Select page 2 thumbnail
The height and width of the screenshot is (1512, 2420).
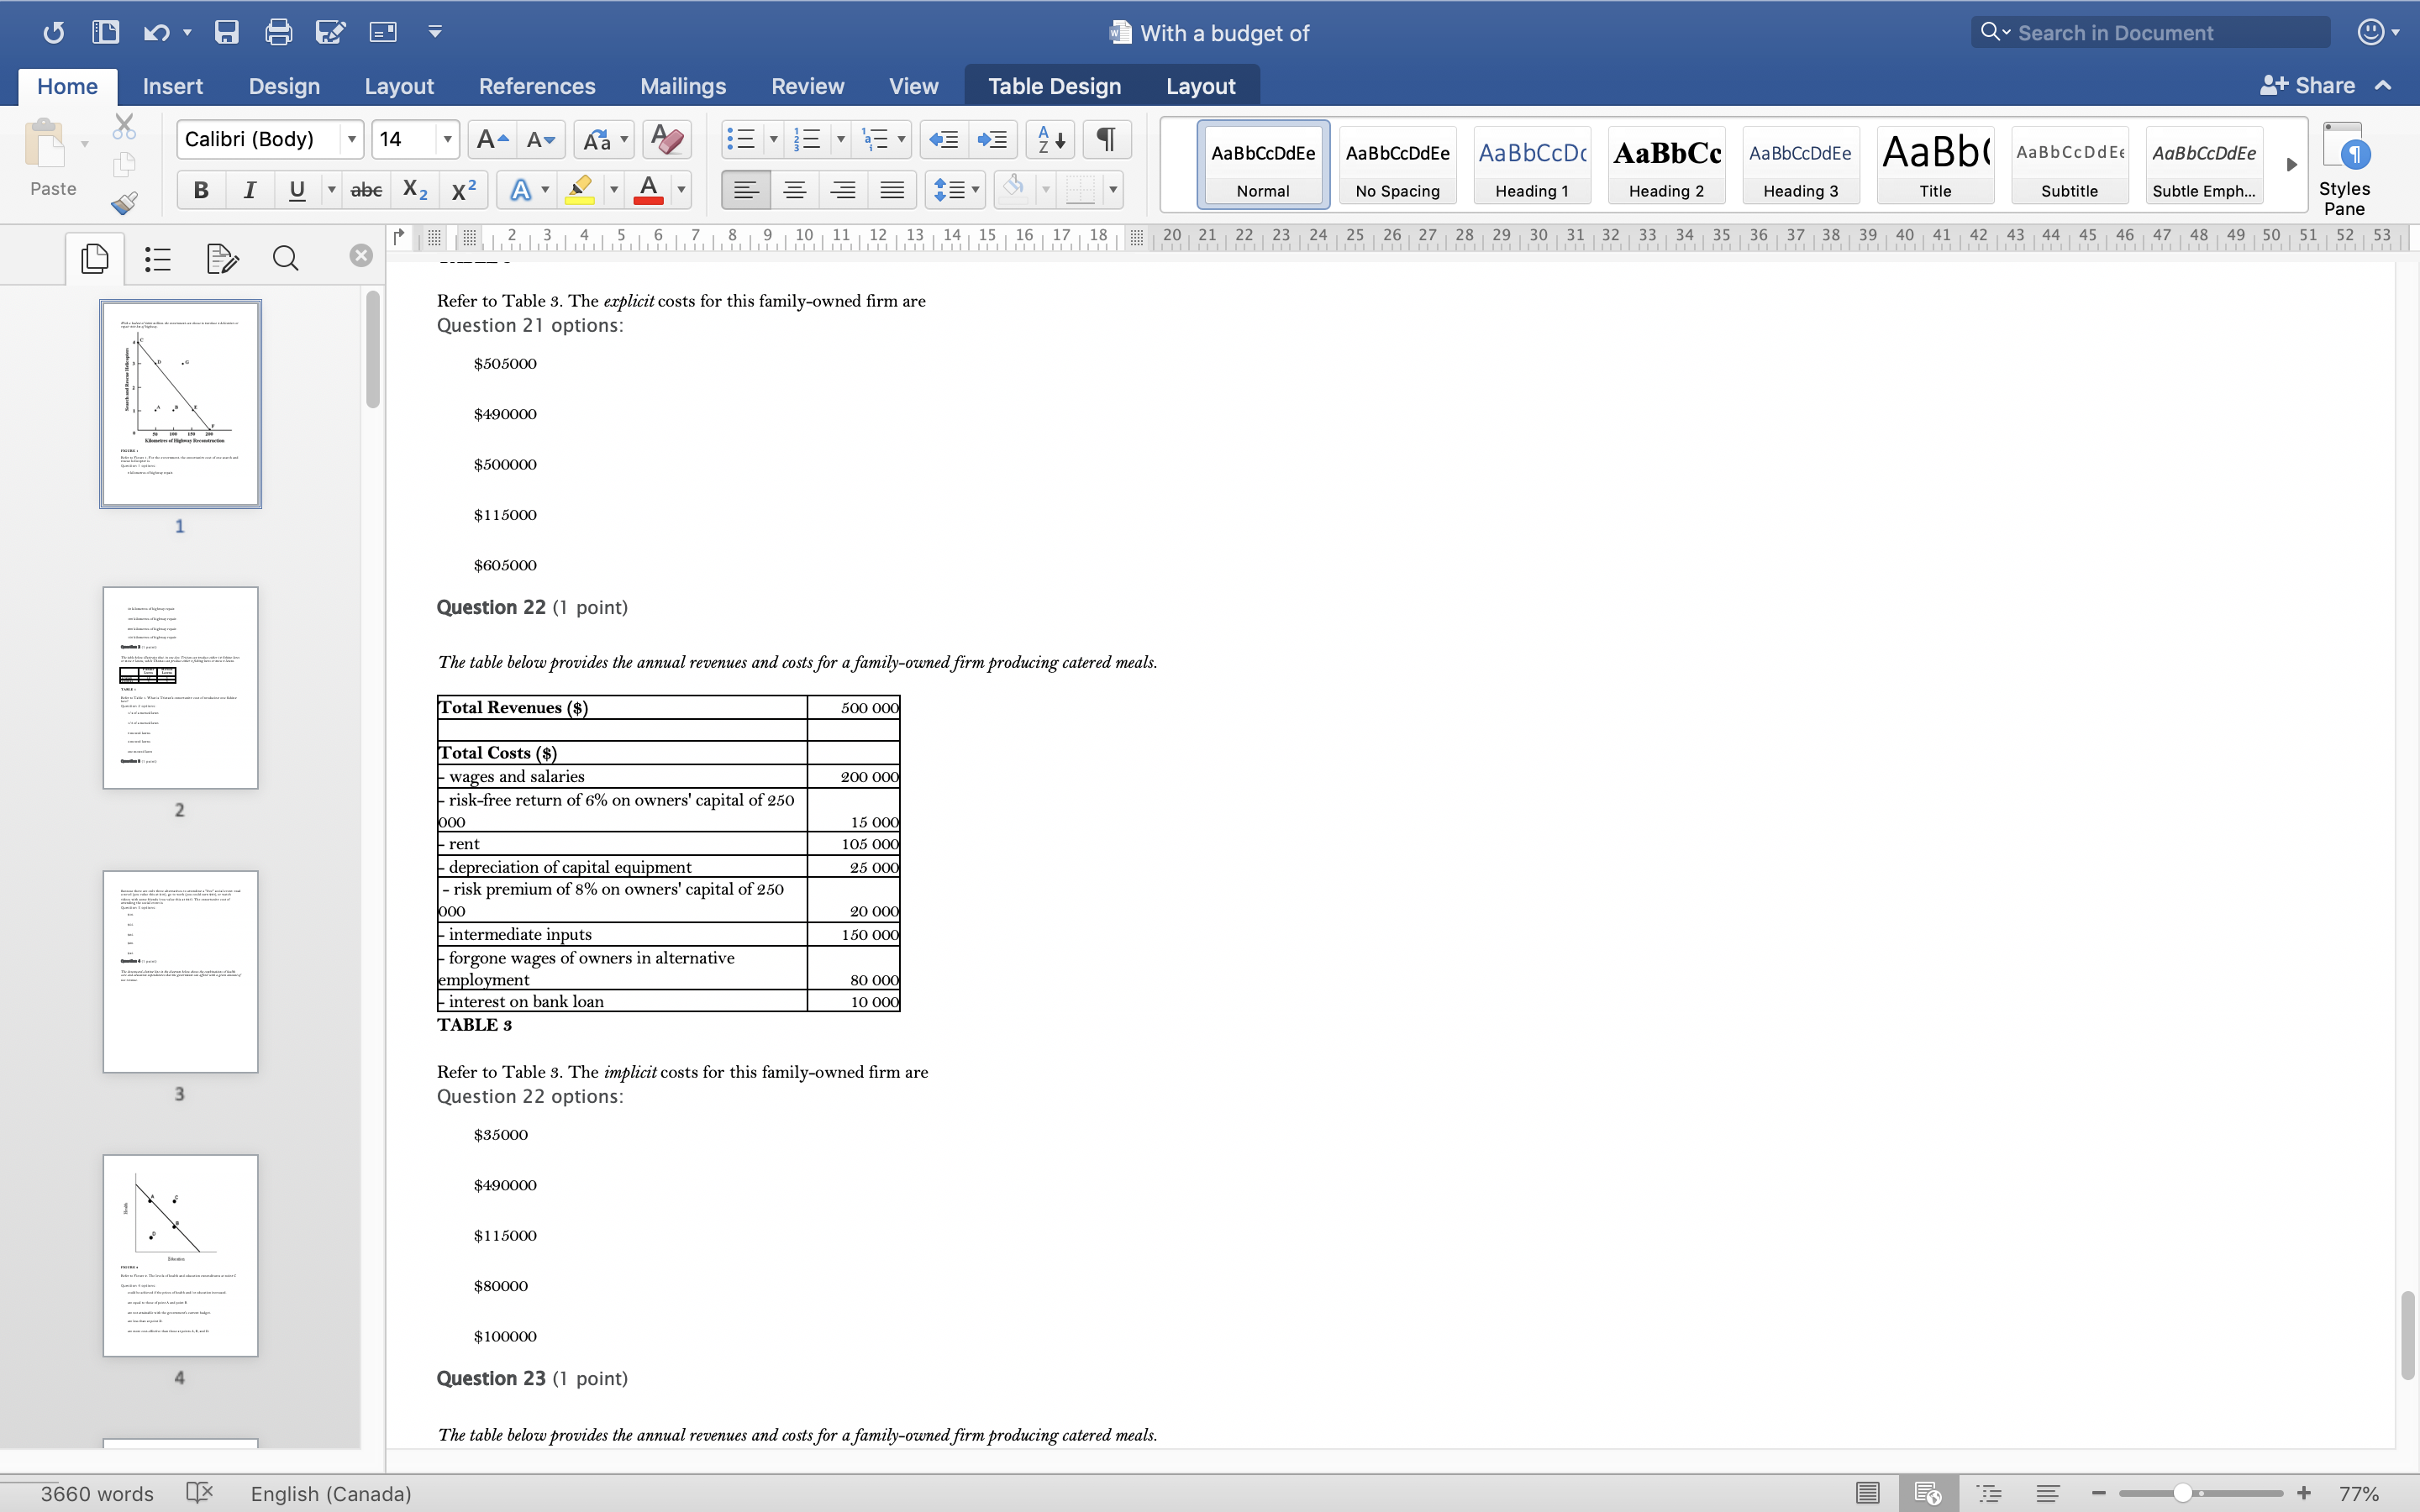(180, 688)
